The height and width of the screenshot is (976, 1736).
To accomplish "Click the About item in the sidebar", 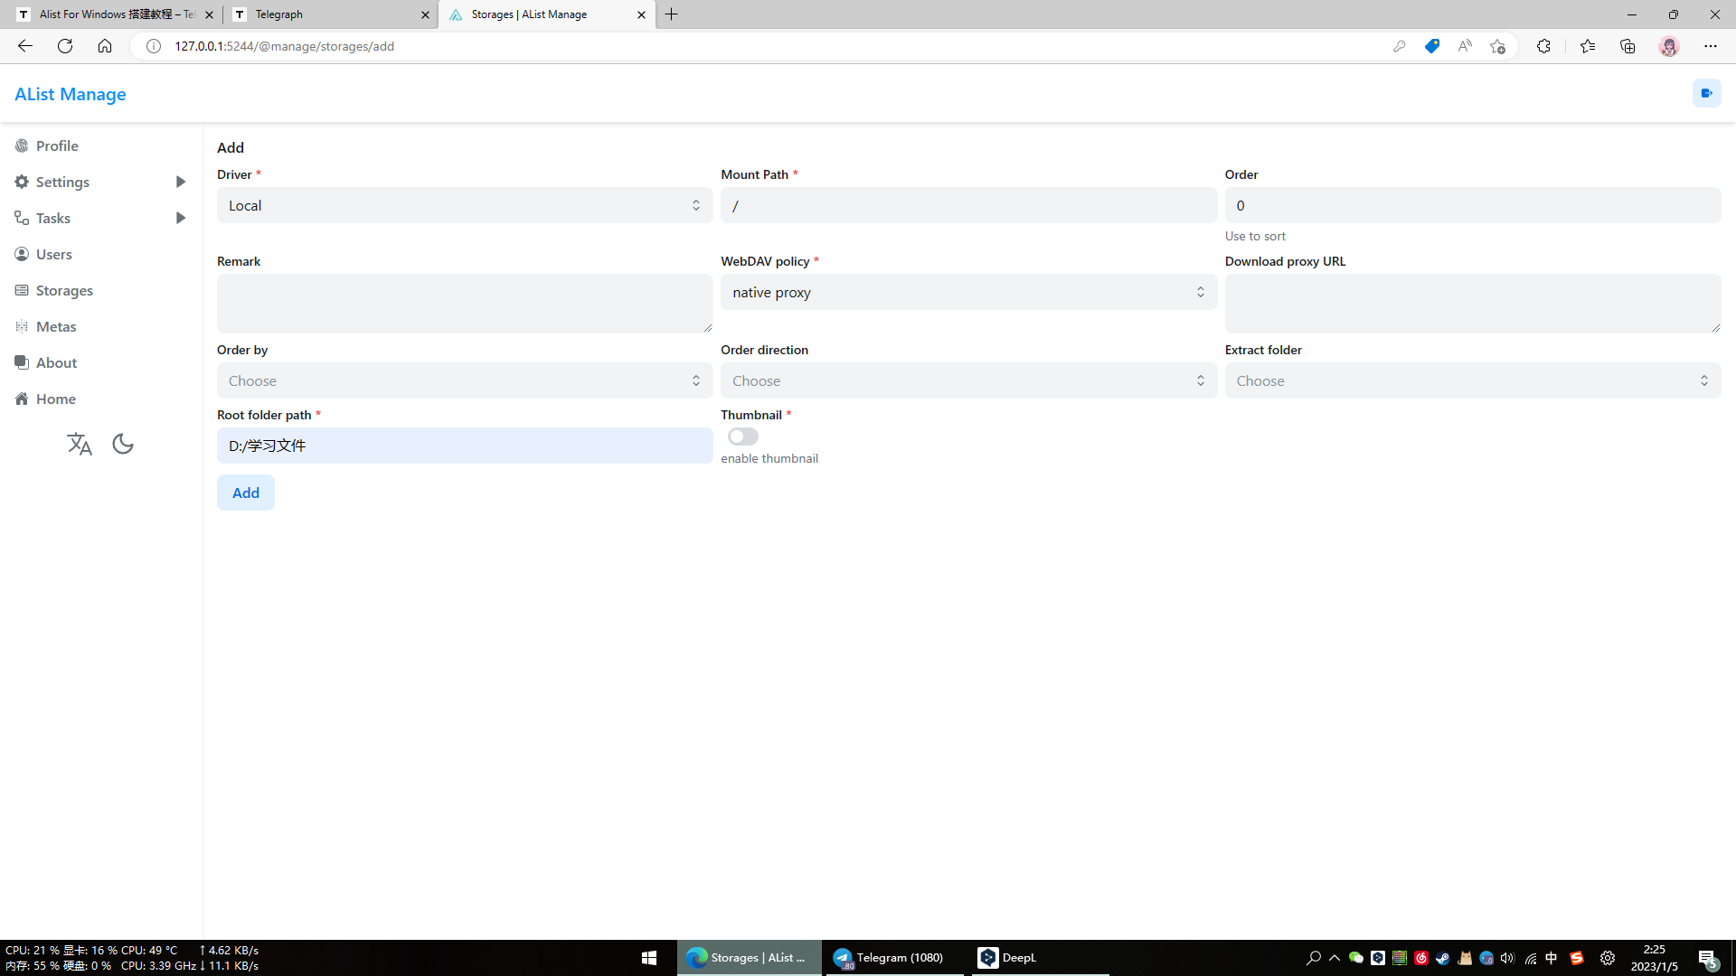I will [56, 362].
